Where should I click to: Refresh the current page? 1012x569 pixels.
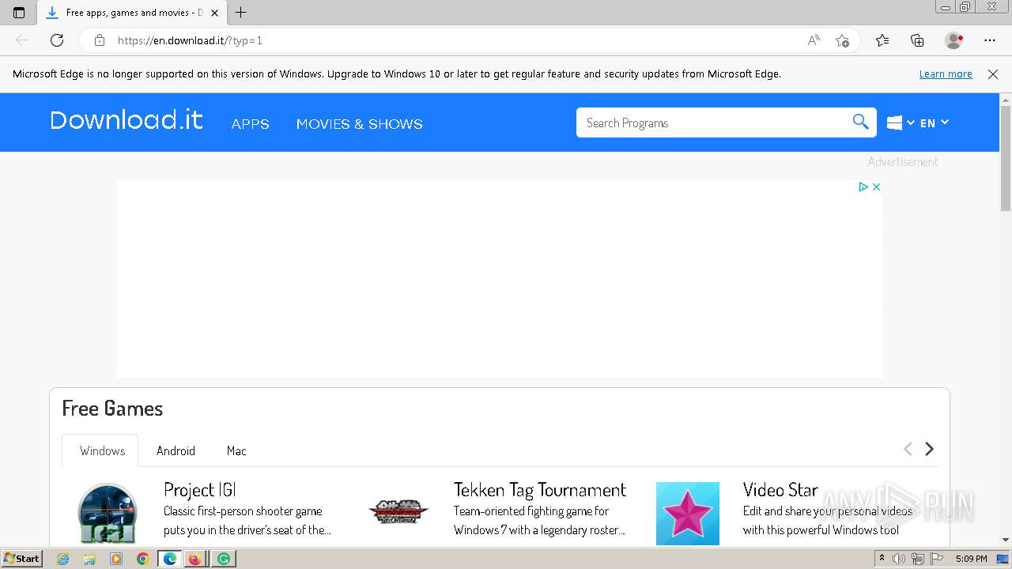pyautogui.click(x=57, y=40)
